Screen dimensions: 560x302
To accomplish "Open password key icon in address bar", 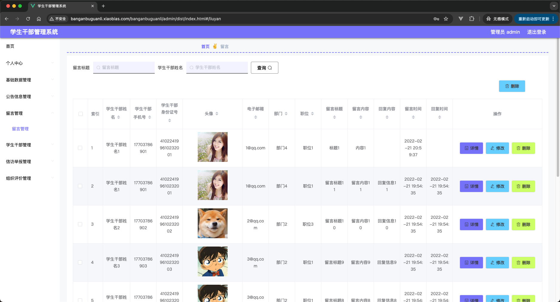I will coord(436,19).
